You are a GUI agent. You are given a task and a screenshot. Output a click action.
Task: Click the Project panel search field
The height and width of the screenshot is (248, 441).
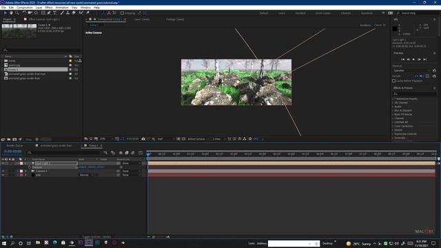coord(41,50)
